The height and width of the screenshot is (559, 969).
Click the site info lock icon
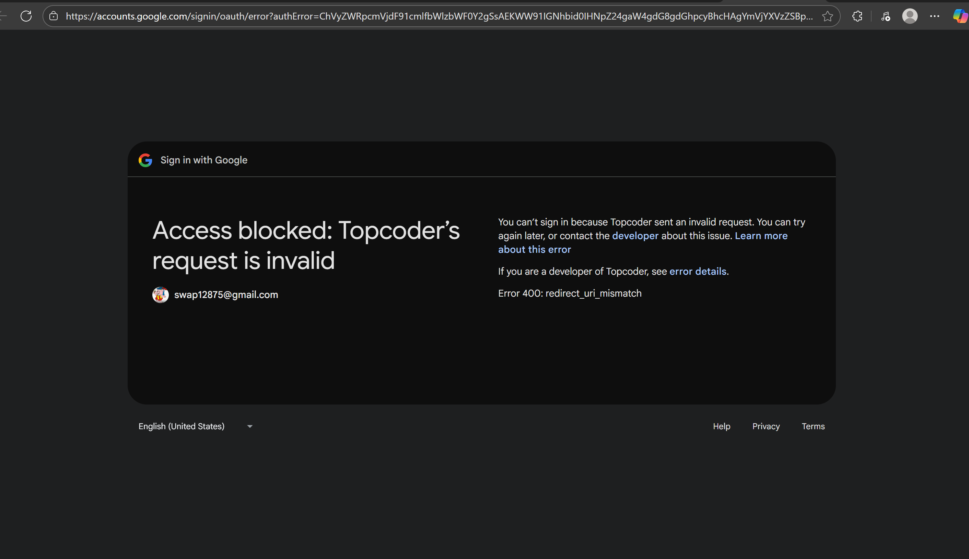[x=54, y=16]
